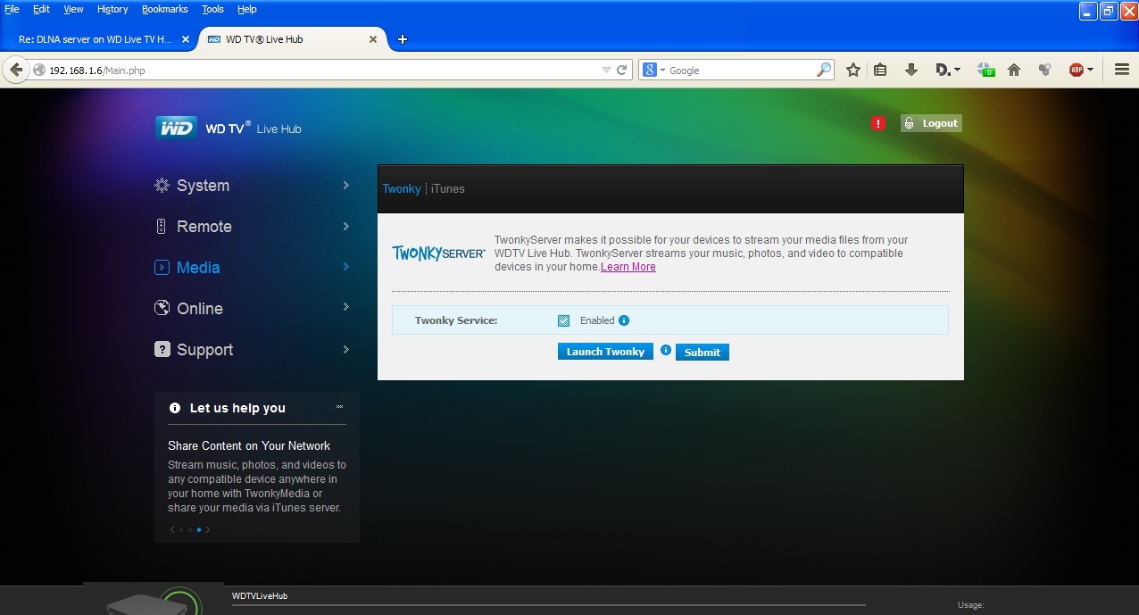Image resolution: width=1139 pixels, height=615 pixels.
Task: Open the View menu
Action: point(73,9)
